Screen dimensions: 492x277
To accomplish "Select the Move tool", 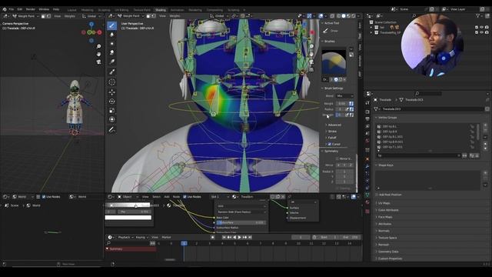I will (111, 92).
